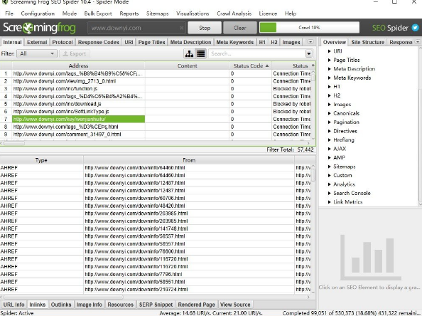Click the Search input field
This screenshot has height=316, width=422.
tap(257, 53)
